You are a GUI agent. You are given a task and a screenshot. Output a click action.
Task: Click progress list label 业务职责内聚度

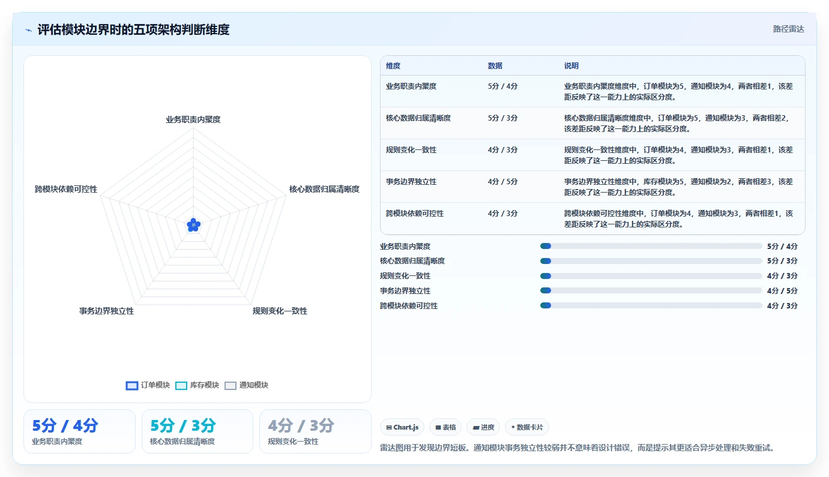tap(405, 247)
